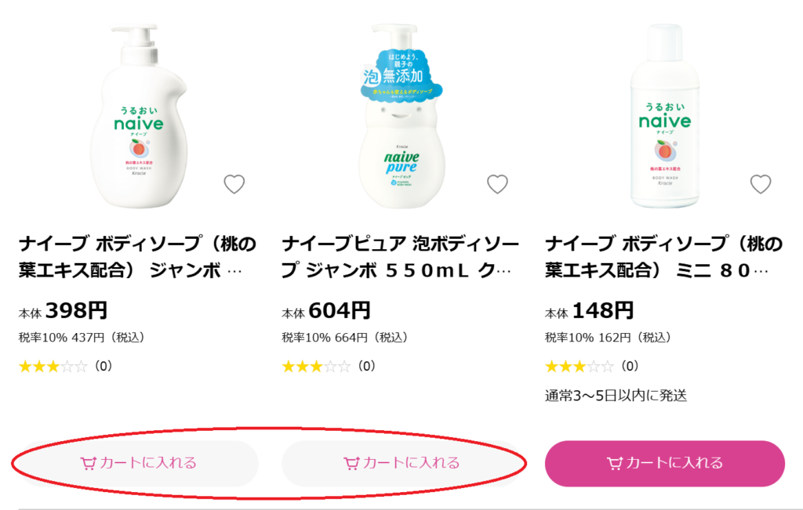Screen dimensions: 803x510
Task: Open ナイーブ ボディソープ ジャンボ product title
Action: 138,257
